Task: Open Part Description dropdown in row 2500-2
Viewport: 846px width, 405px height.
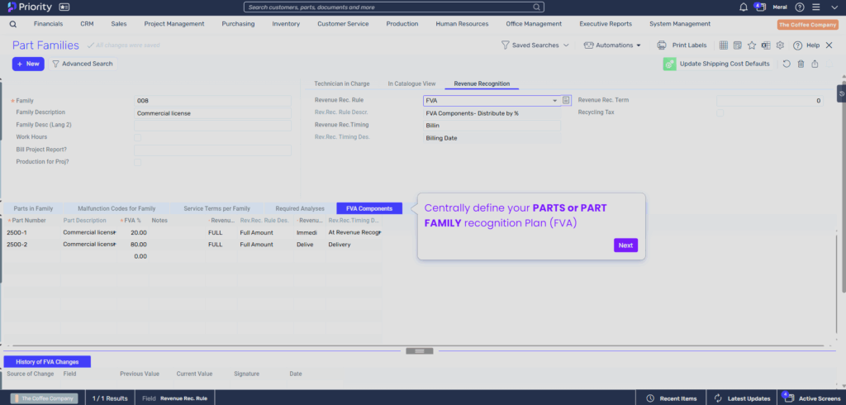Action: (x=114, y=244)
